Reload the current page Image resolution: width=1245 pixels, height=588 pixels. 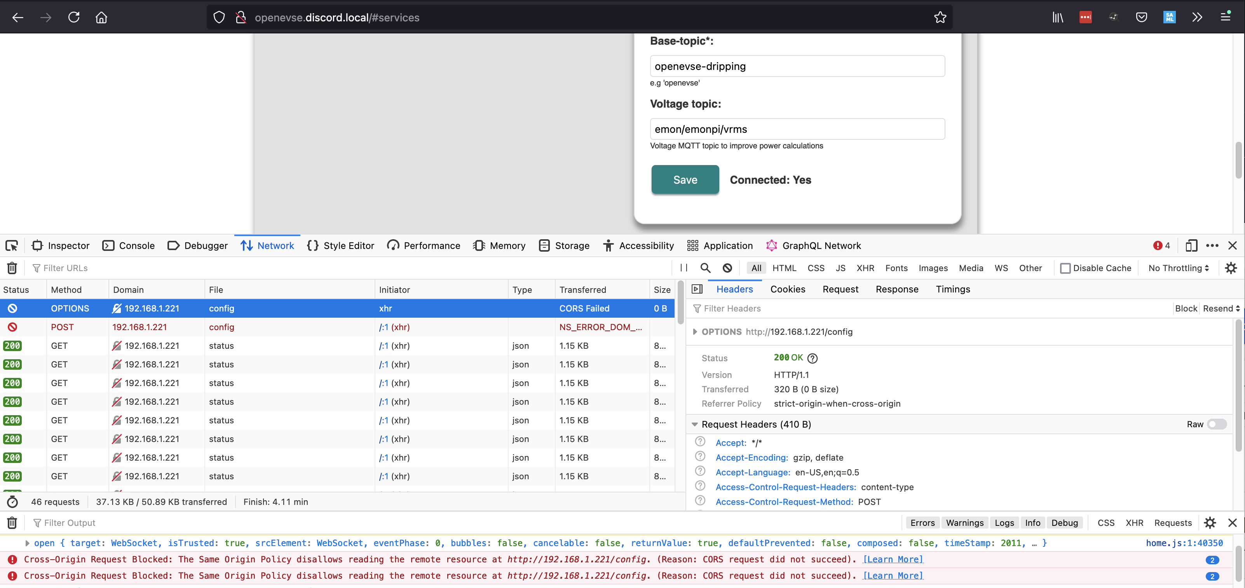point(73,17)
